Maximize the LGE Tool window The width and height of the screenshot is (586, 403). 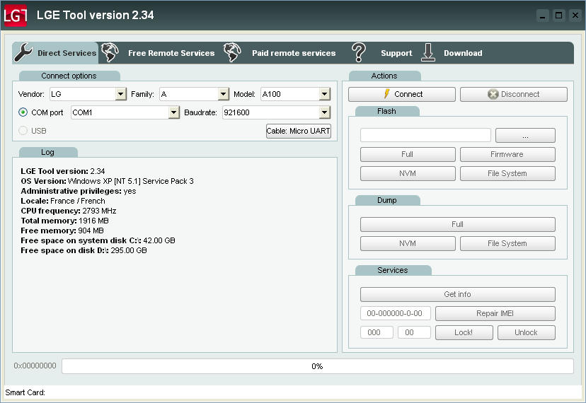[558, 16]
